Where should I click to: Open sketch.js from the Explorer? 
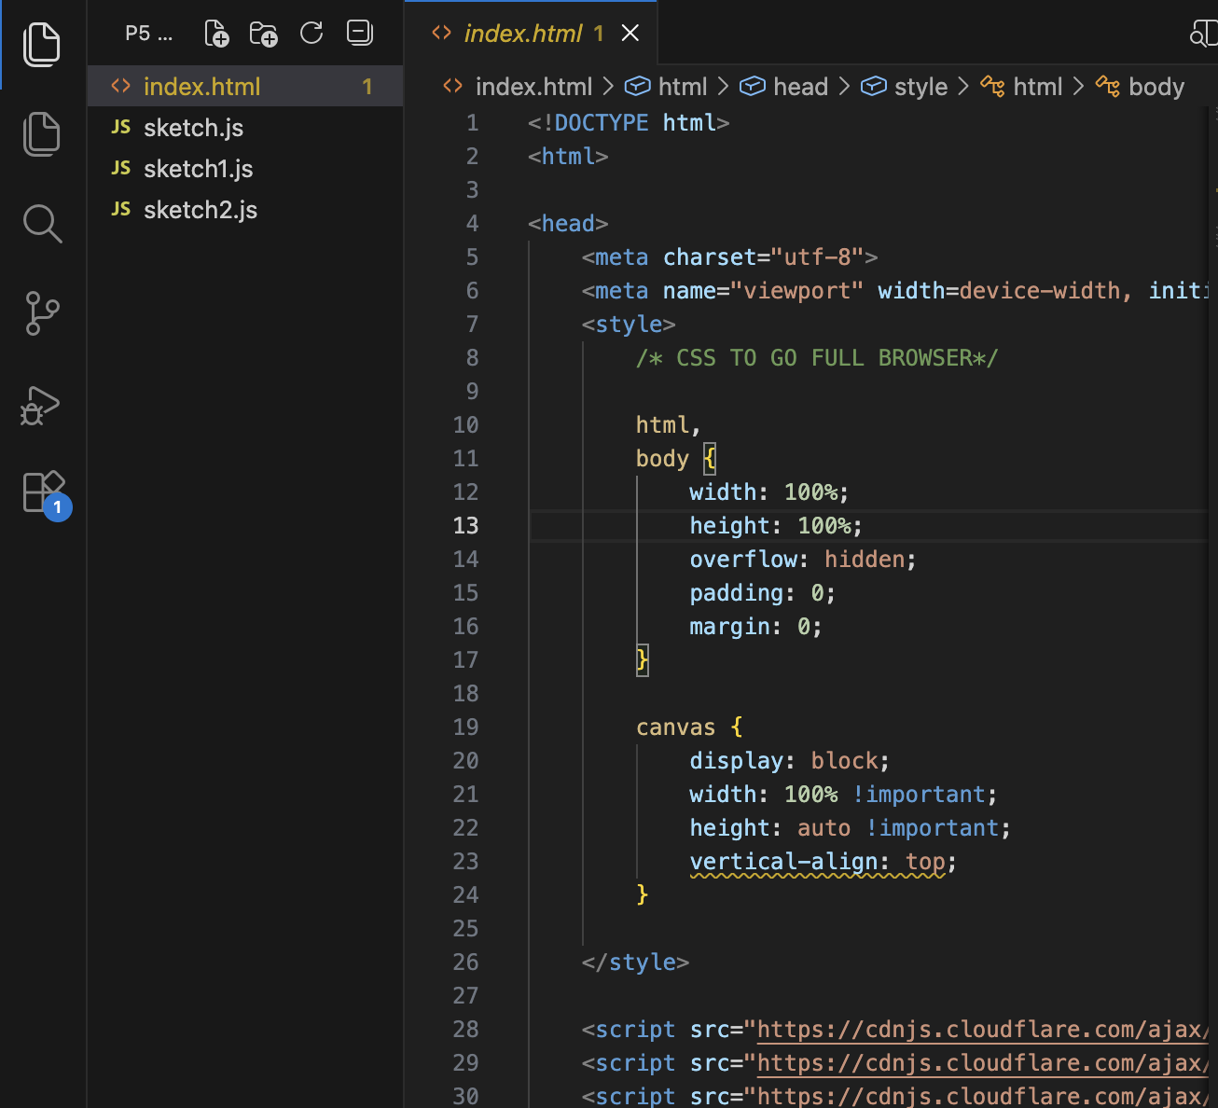[x=192, y=128]
